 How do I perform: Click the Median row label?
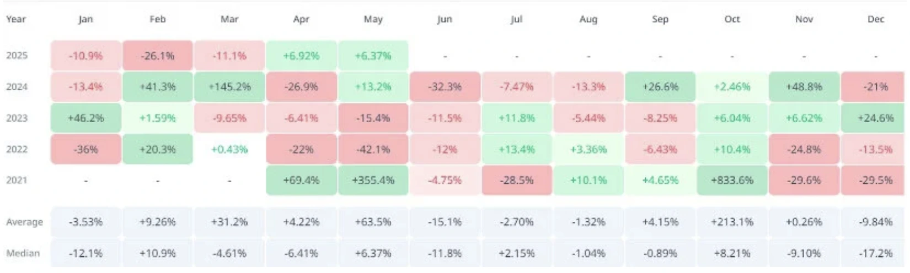[x=23, y=254]
